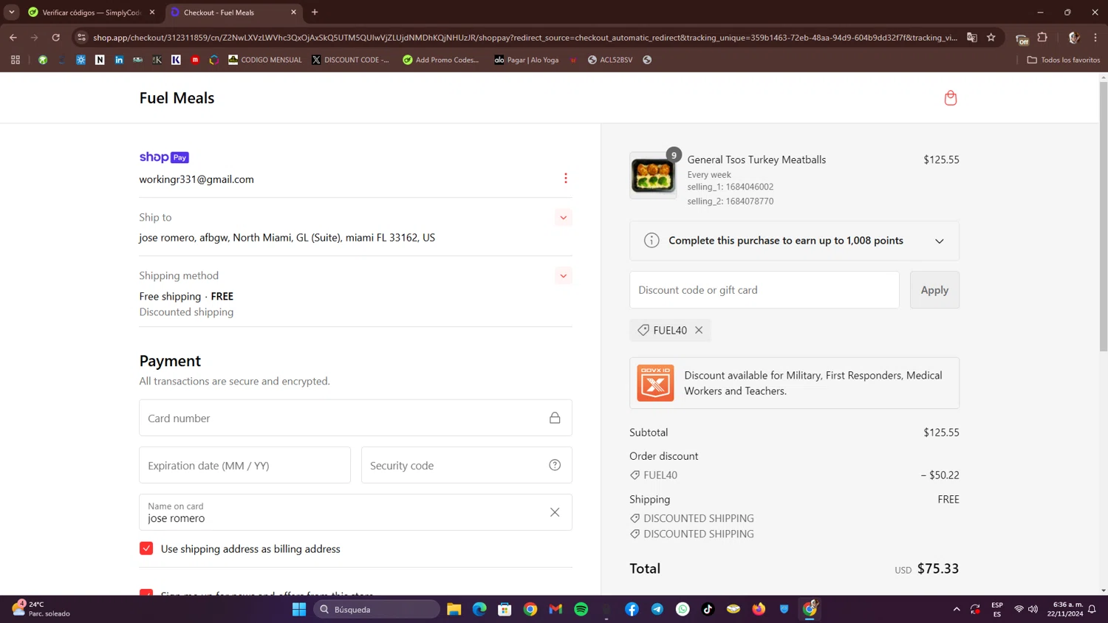Click the GOVX ID logo

(x=655, y=383)
